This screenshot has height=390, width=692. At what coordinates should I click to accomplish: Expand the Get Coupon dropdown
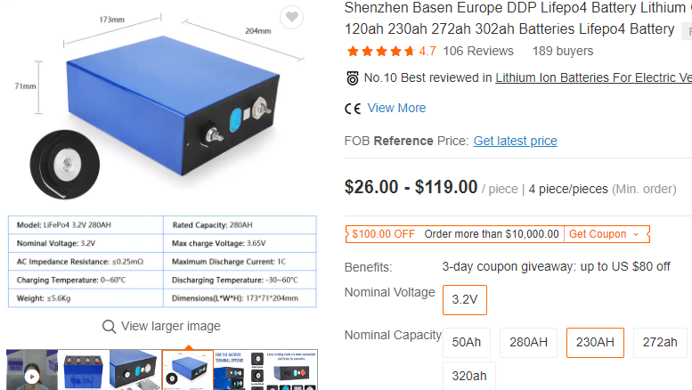click(604, 234)
